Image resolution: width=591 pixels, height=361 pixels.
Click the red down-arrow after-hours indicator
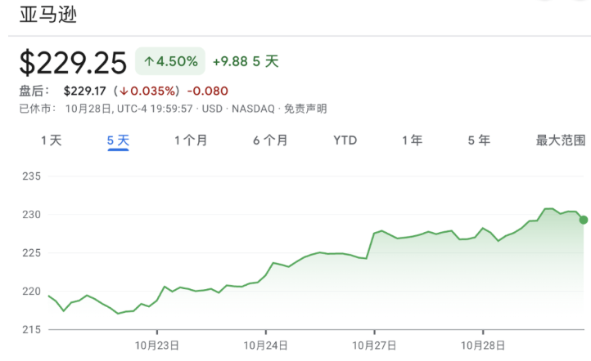[x=122, y=91]
